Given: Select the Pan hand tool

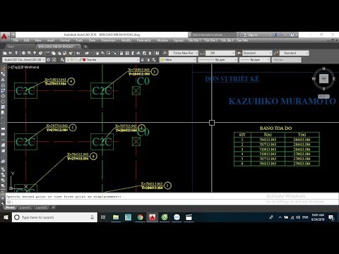Looking at the screenshot, I should [x=97, y=53].
